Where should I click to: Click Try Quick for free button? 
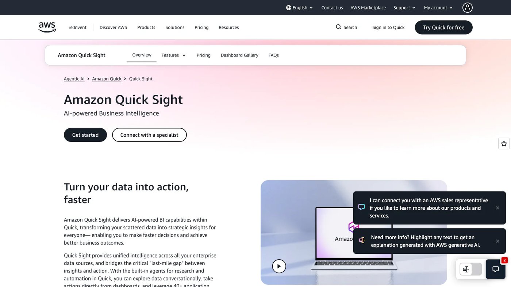click(443, 27)
